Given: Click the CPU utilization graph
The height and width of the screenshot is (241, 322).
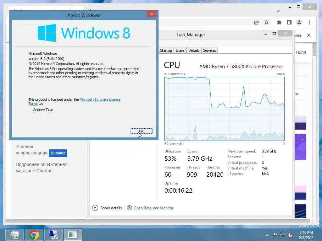Looking at the screenshot, I should (225, 109).
